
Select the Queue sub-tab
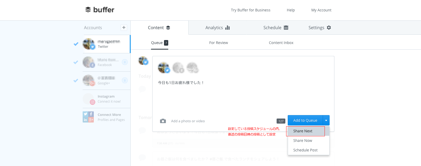[159, 43]
